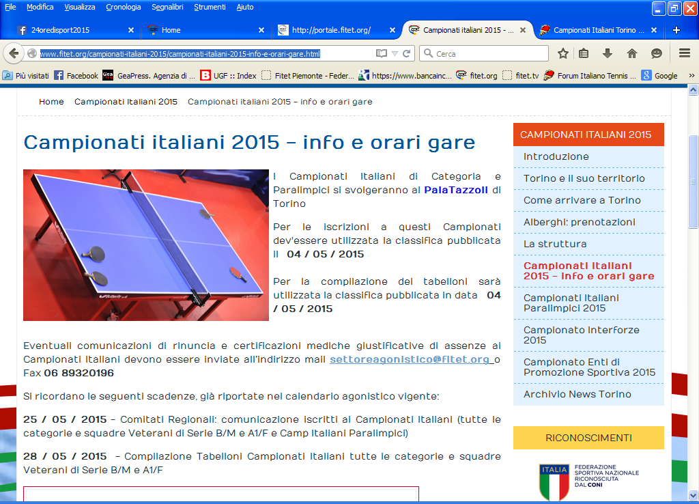This screenshot has width=699, height=504.
Task: Click the CONI Italia recognition logo
Action: 588,481
